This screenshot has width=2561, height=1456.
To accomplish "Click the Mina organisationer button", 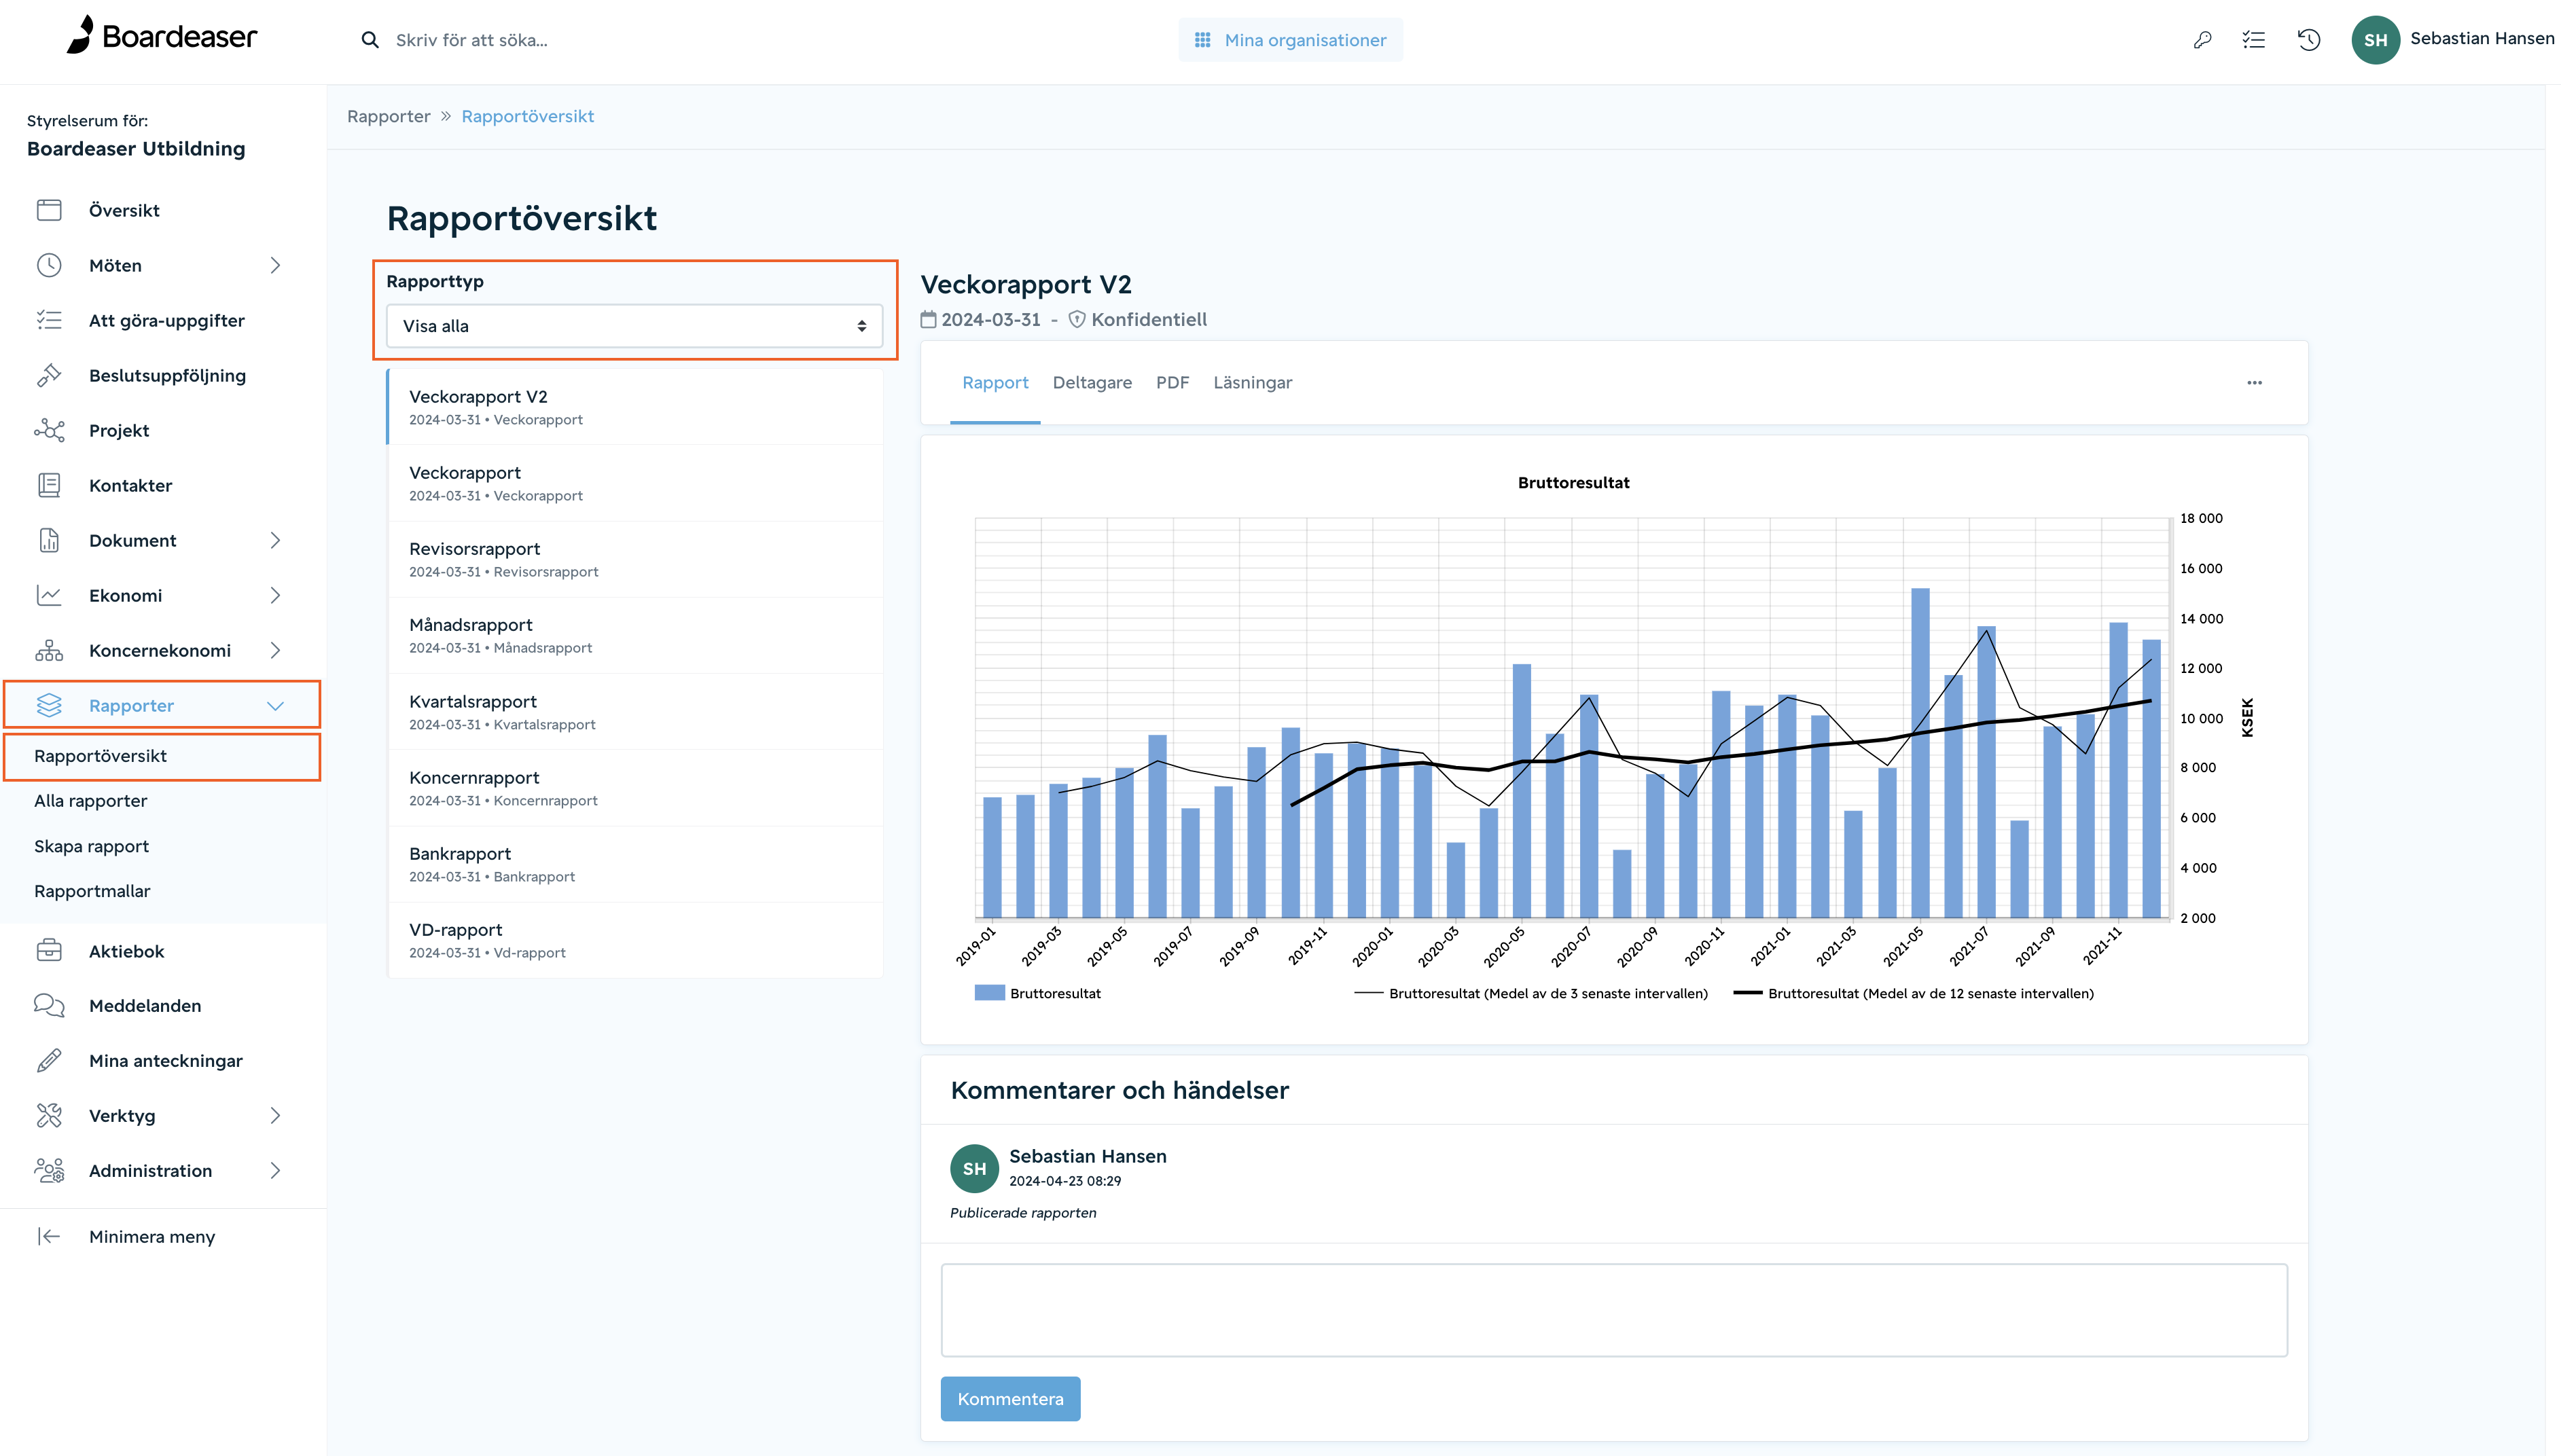I will click(1290, 40).
